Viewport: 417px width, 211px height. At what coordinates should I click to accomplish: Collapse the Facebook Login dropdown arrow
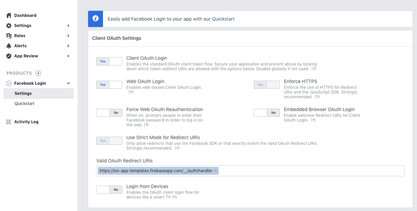[68, 83]
